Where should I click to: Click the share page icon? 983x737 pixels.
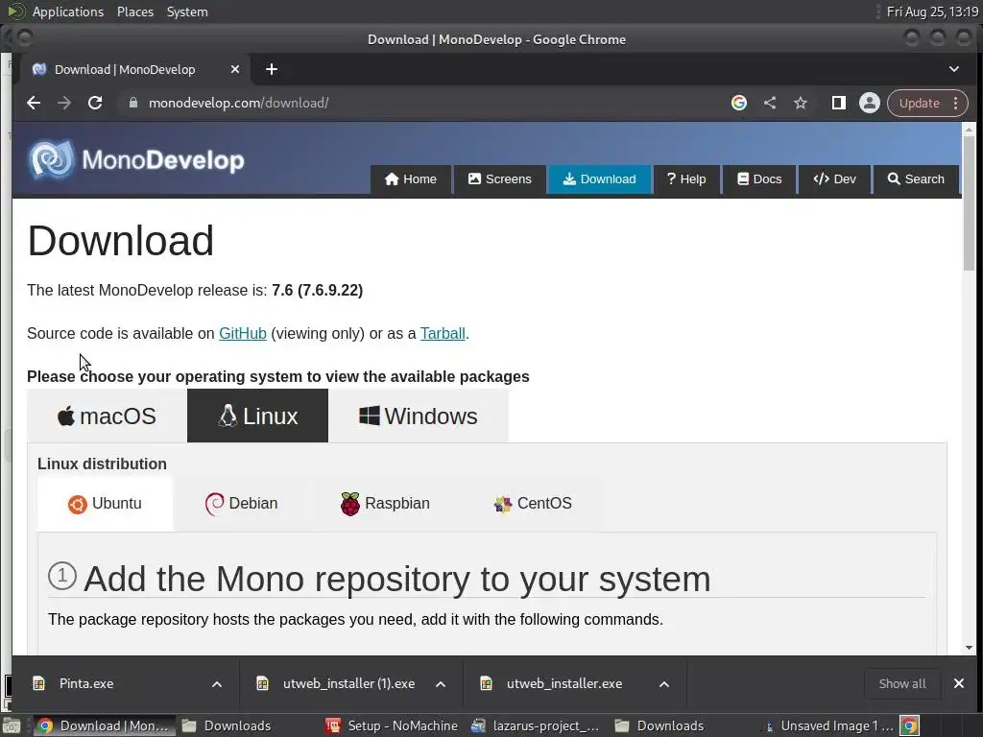point(770,103)
